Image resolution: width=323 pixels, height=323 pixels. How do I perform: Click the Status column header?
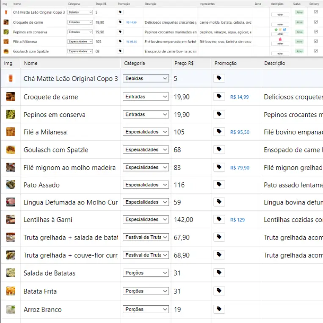click(297, 4)
